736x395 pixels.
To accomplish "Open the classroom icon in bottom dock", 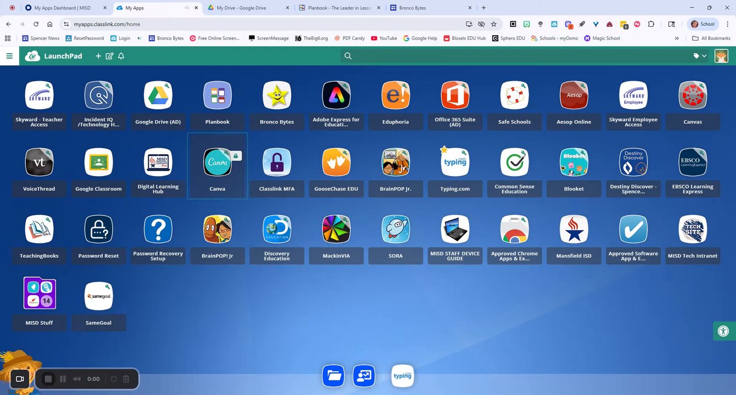I will (x=364, y=376).
